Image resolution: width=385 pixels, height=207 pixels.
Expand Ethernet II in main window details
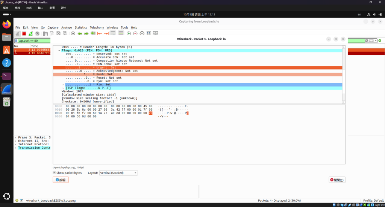(15, 141)
